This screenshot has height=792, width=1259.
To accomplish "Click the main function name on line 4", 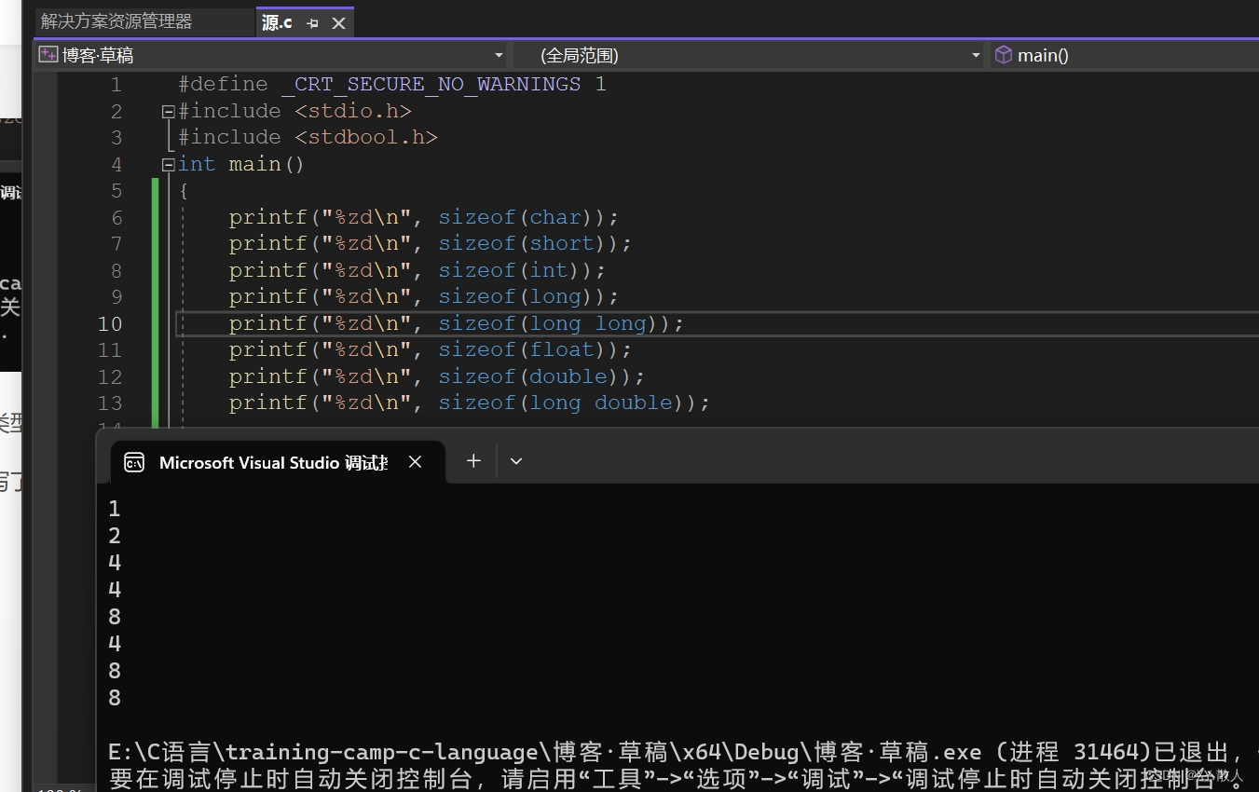I will tap(254, 165).
